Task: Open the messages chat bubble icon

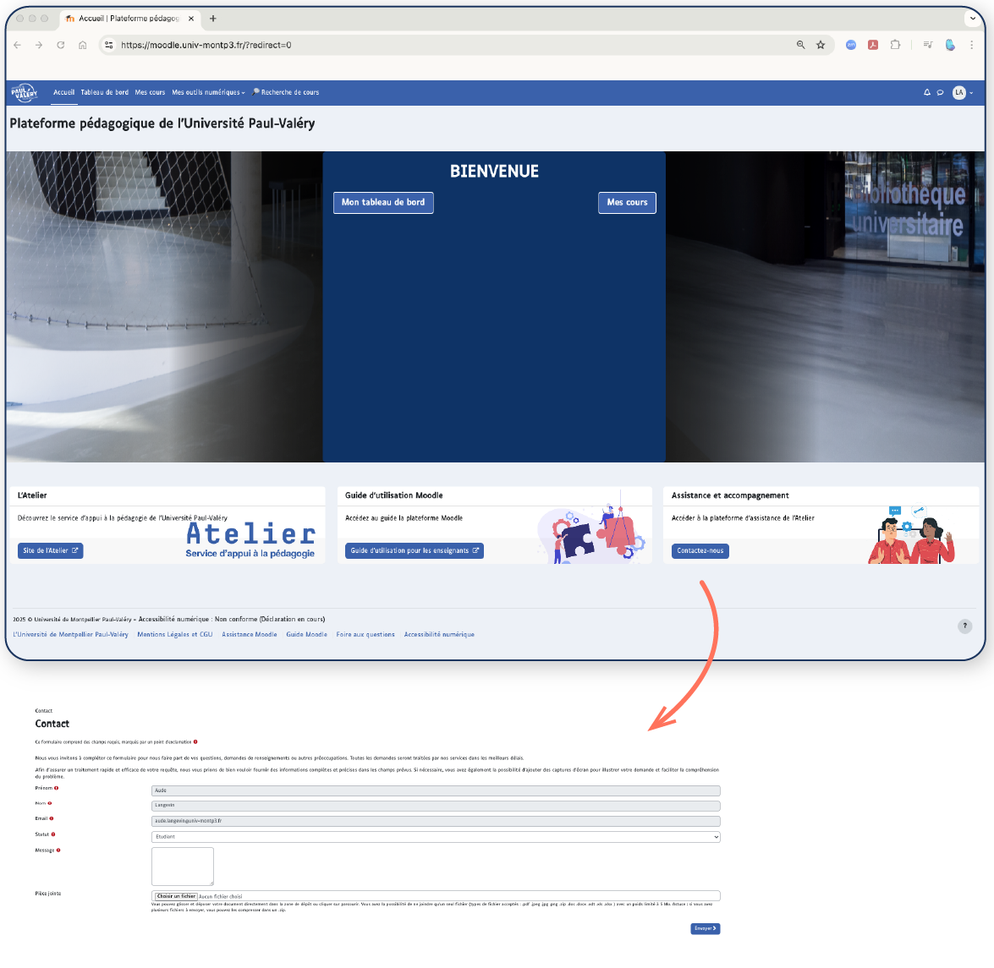Action: pos(940,92)
